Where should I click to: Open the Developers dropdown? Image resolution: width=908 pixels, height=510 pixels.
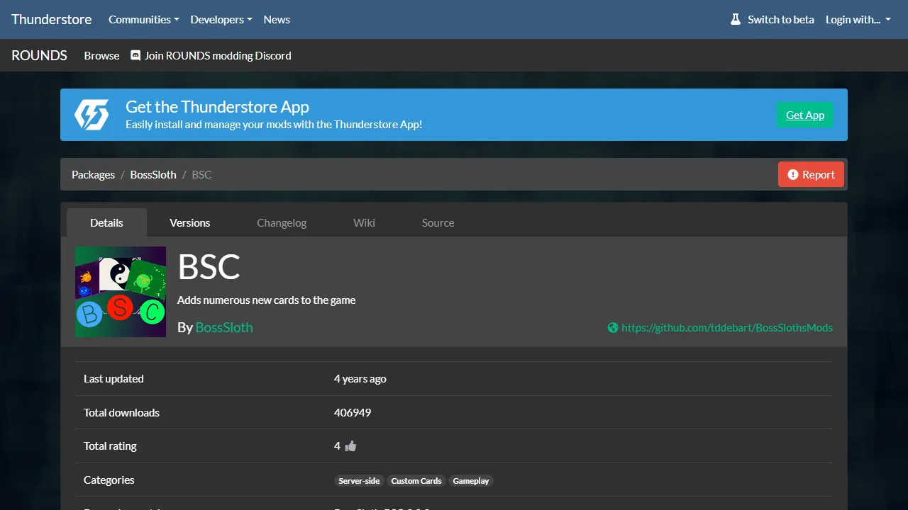221,19
